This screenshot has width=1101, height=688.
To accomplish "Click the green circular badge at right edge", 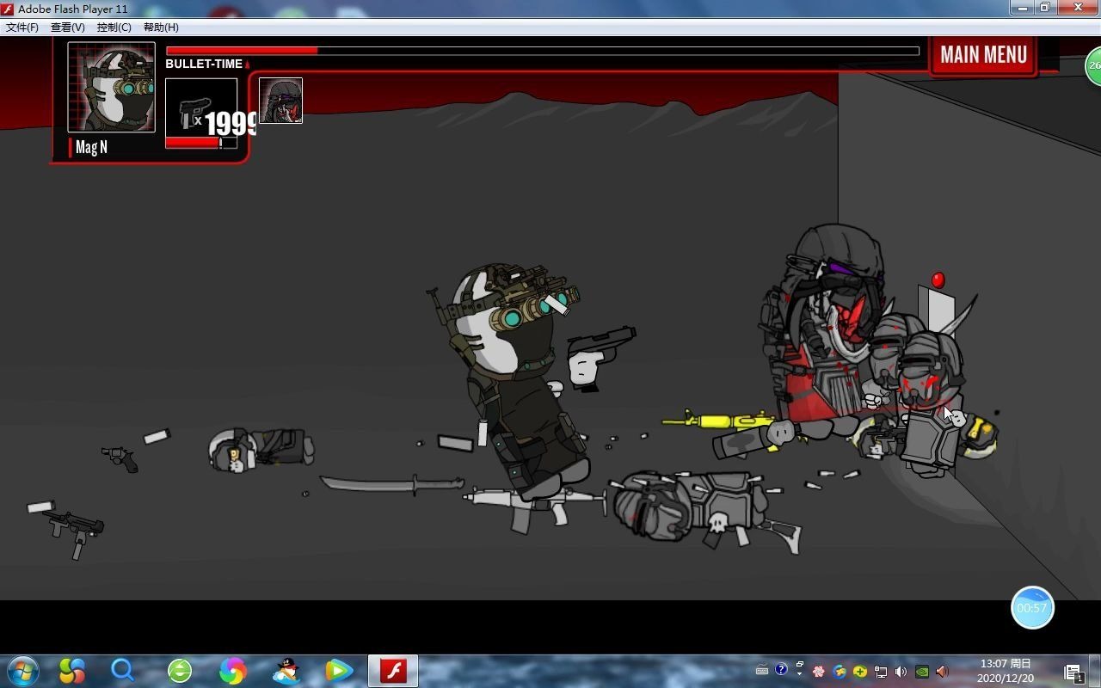I will (1093, 65).
